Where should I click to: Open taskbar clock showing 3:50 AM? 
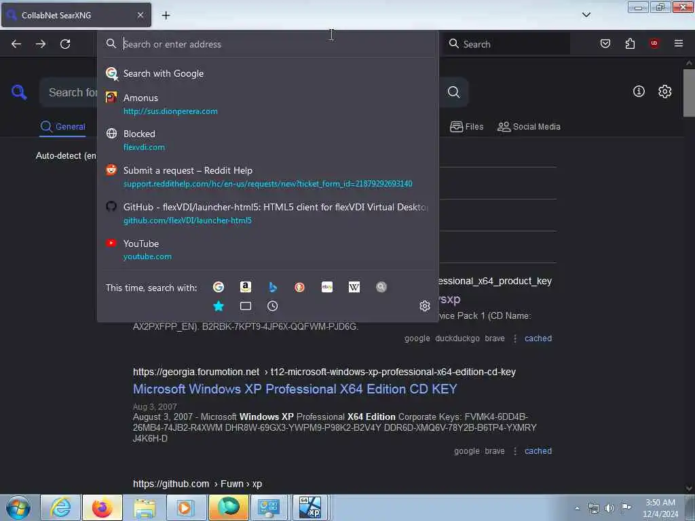click(661, 508)
